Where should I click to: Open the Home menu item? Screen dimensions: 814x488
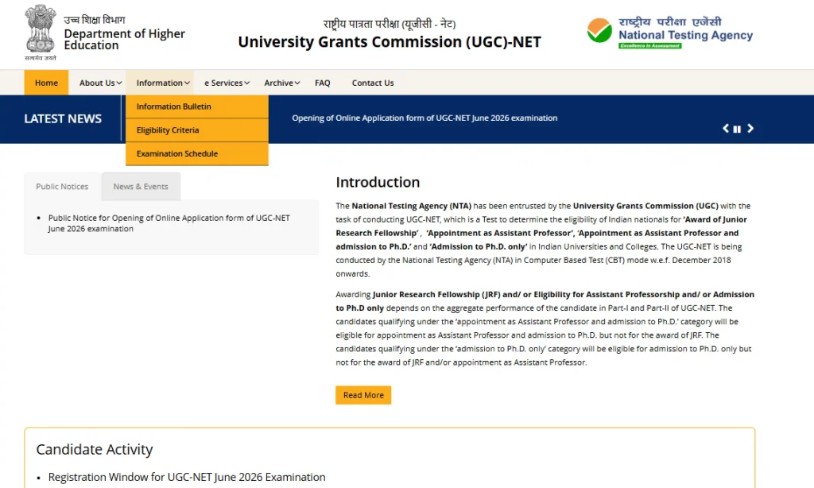(46, 82)
